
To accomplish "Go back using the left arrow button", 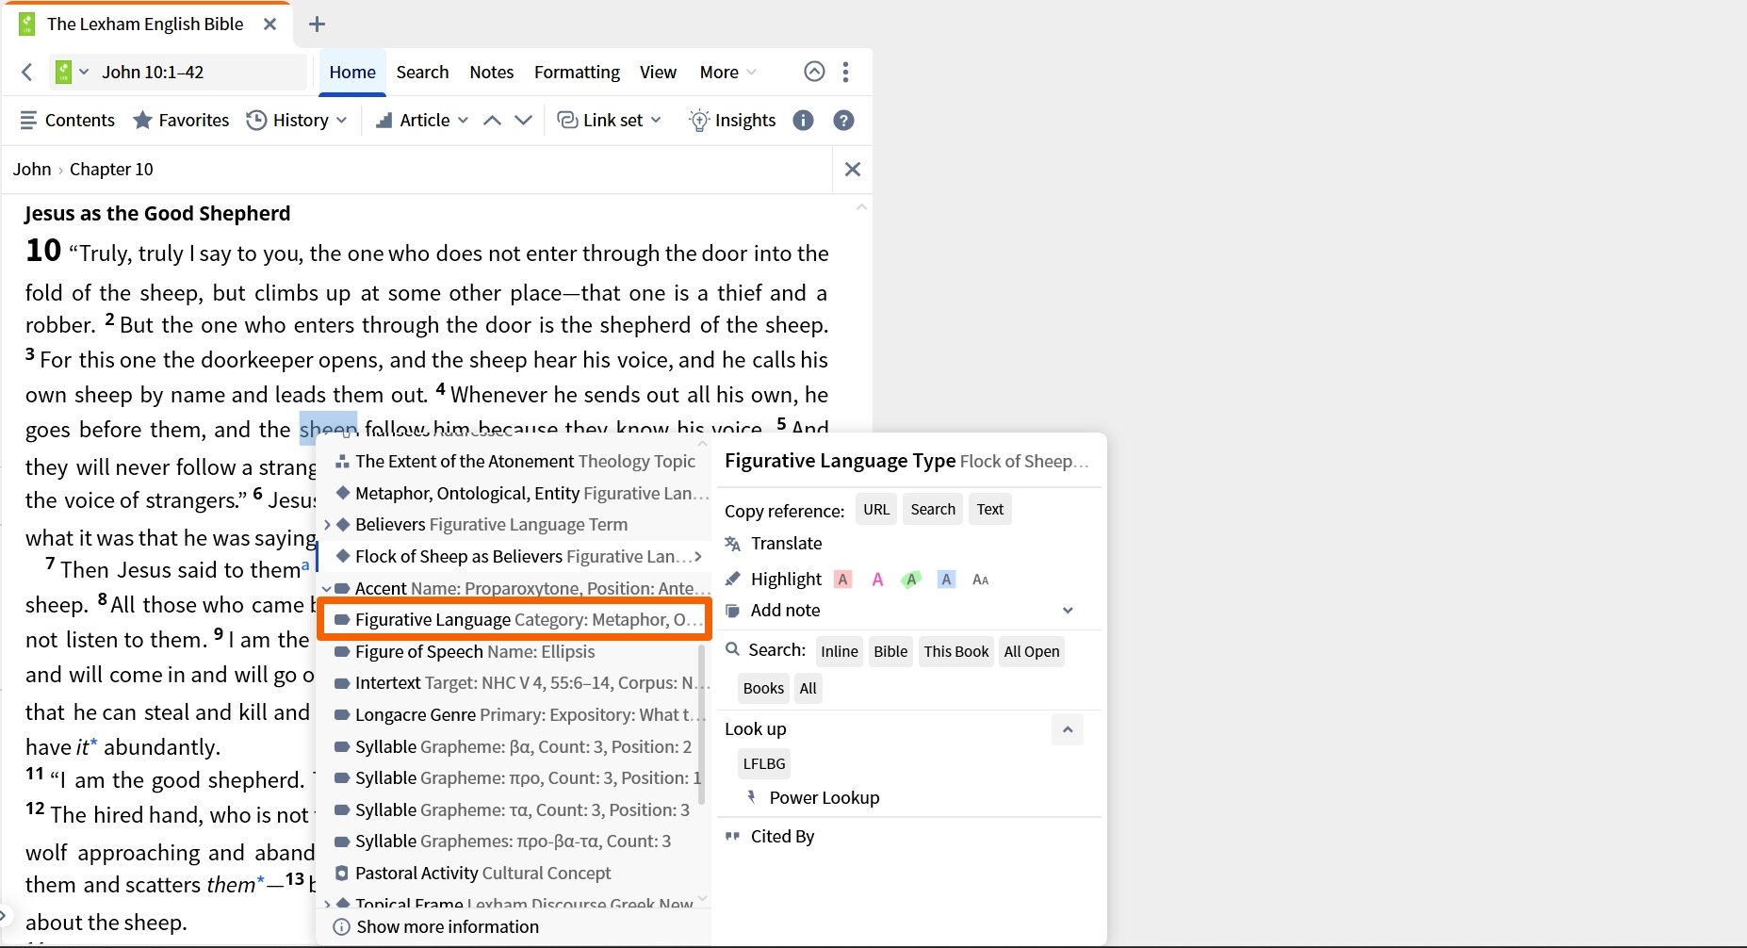I will point(27,72).
